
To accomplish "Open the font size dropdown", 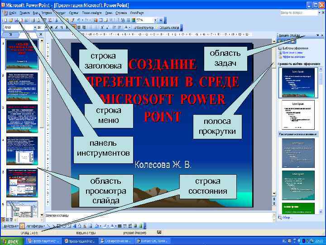I will coord(46,28).
